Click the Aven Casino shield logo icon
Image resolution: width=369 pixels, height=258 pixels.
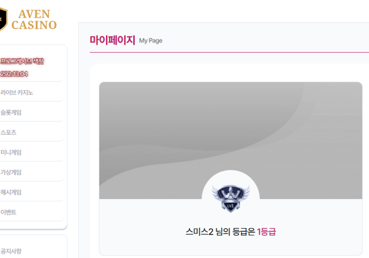[x=4, y=19]
